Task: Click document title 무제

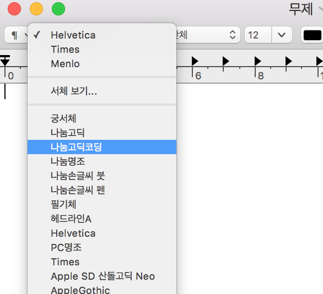Action: [301, 9]
